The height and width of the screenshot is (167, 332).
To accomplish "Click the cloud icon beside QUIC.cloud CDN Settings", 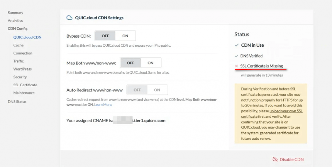I will tap(69, 18).
